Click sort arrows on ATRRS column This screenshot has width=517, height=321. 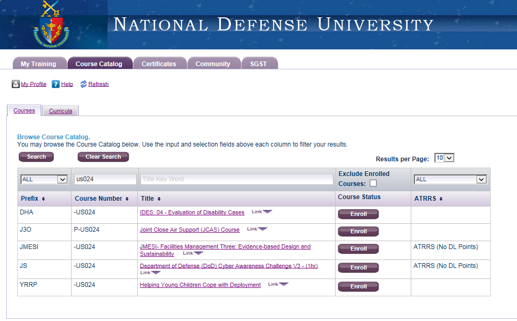[x=441, y=199]
